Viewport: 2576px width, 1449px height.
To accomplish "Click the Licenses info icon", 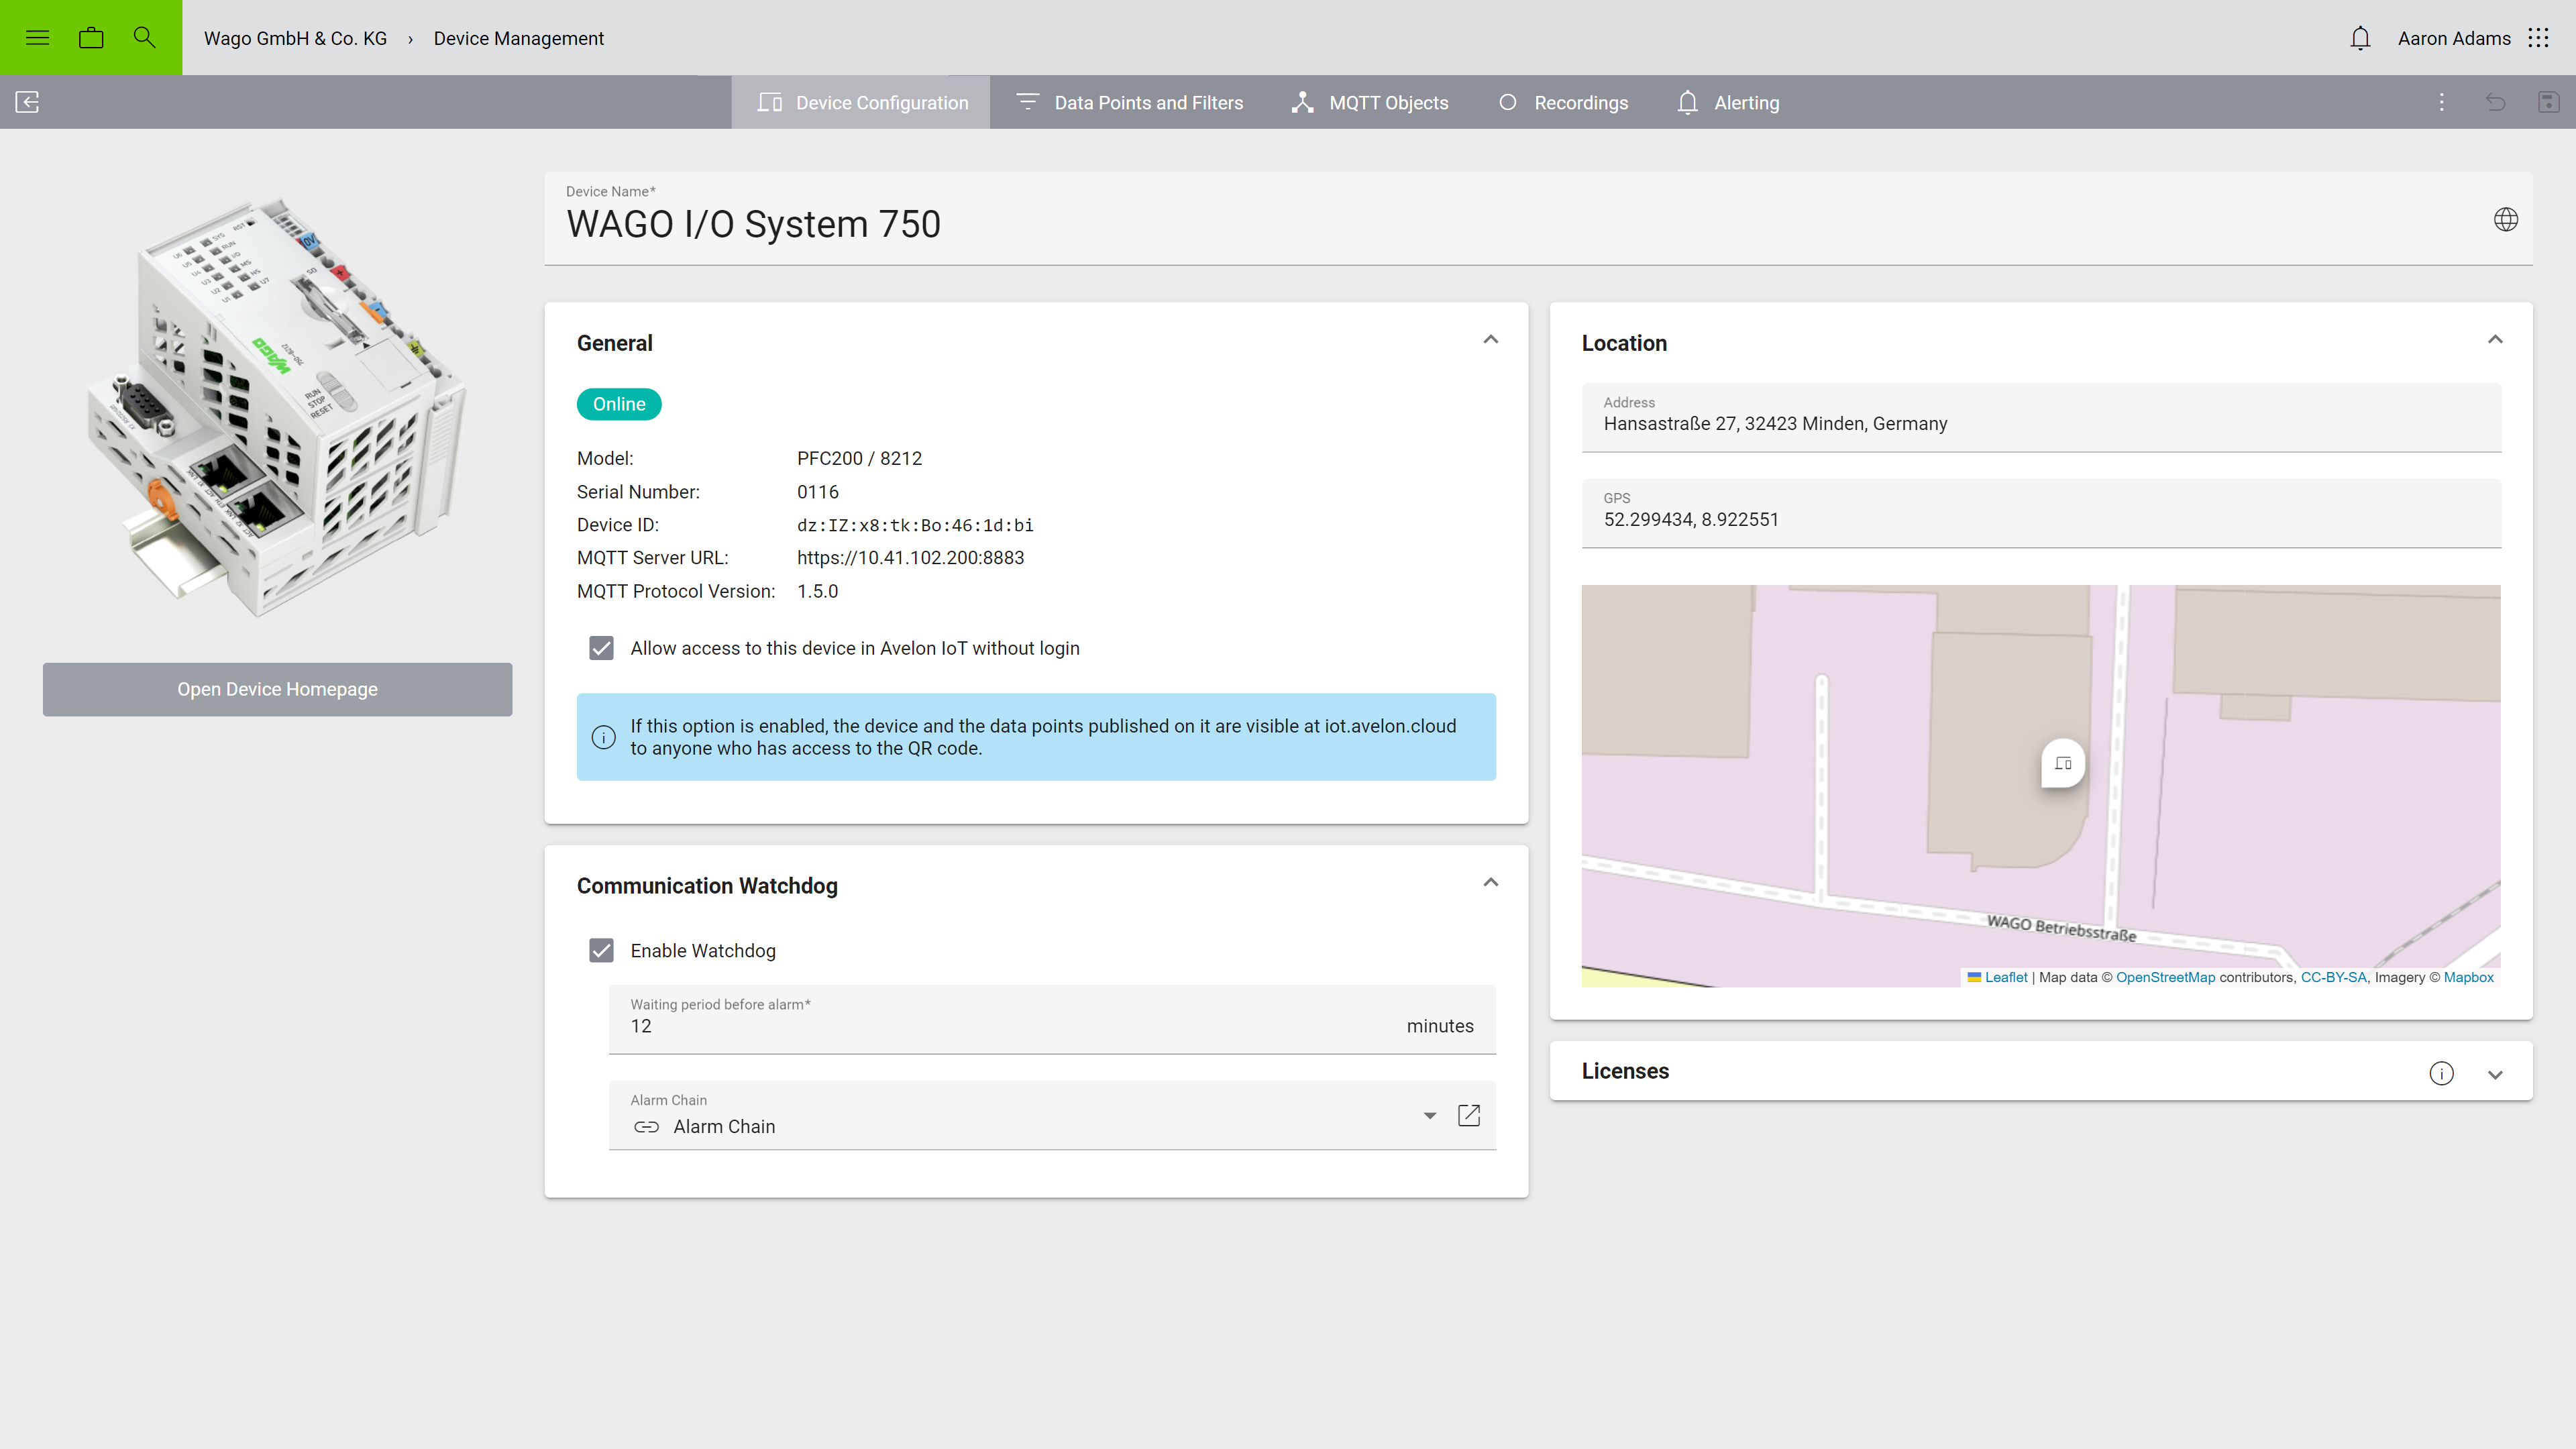I will (x=2441, y=1073).
